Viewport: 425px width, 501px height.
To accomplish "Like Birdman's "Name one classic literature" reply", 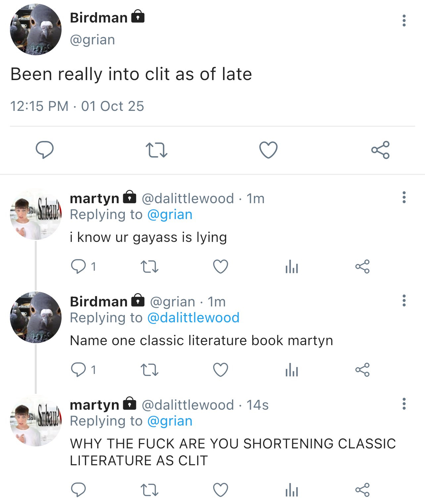I will (x=220, y=370).
